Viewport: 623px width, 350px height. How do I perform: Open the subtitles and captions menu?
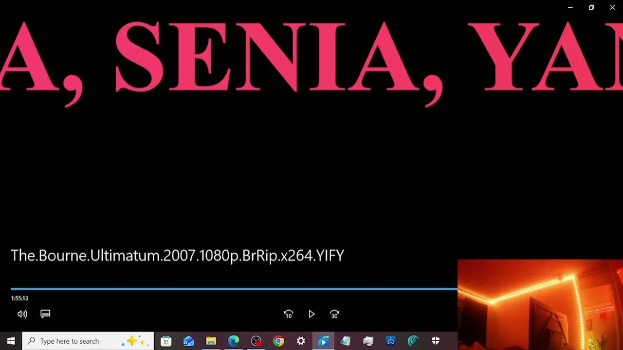pyautogui.click(x=45, y=314)
